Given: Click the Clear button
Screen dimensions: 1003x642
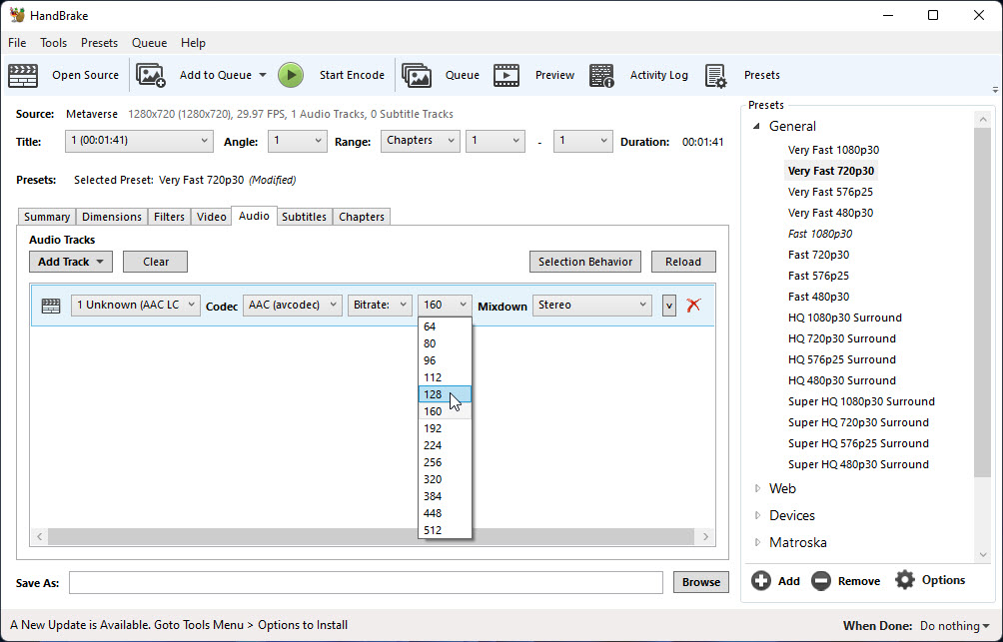Looking at the screenshot, I should tap(156, 262).
